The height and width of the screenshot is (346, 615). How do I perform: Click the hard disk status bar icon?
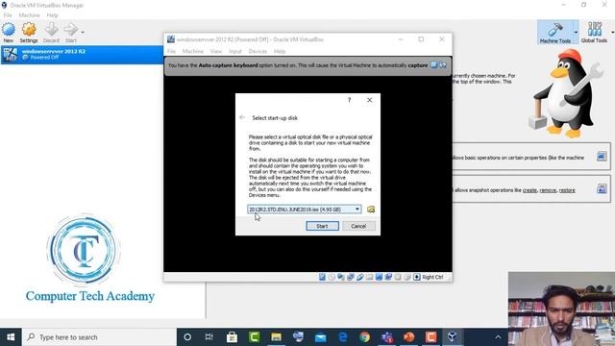coord(322,277)
